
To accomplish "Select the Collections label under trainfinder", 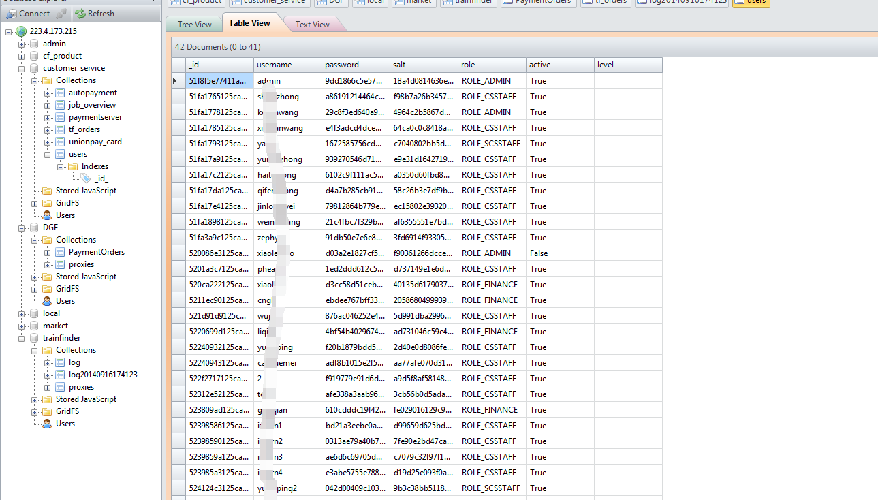I will point(76,350).
